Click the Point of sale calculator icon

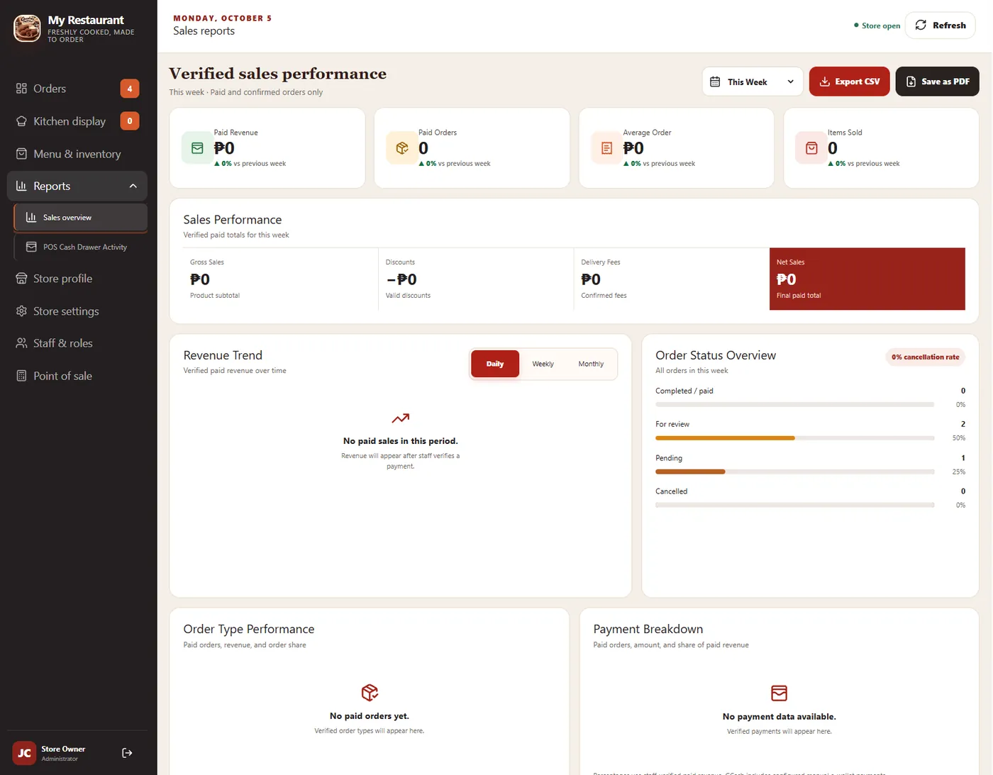[21, 376]
